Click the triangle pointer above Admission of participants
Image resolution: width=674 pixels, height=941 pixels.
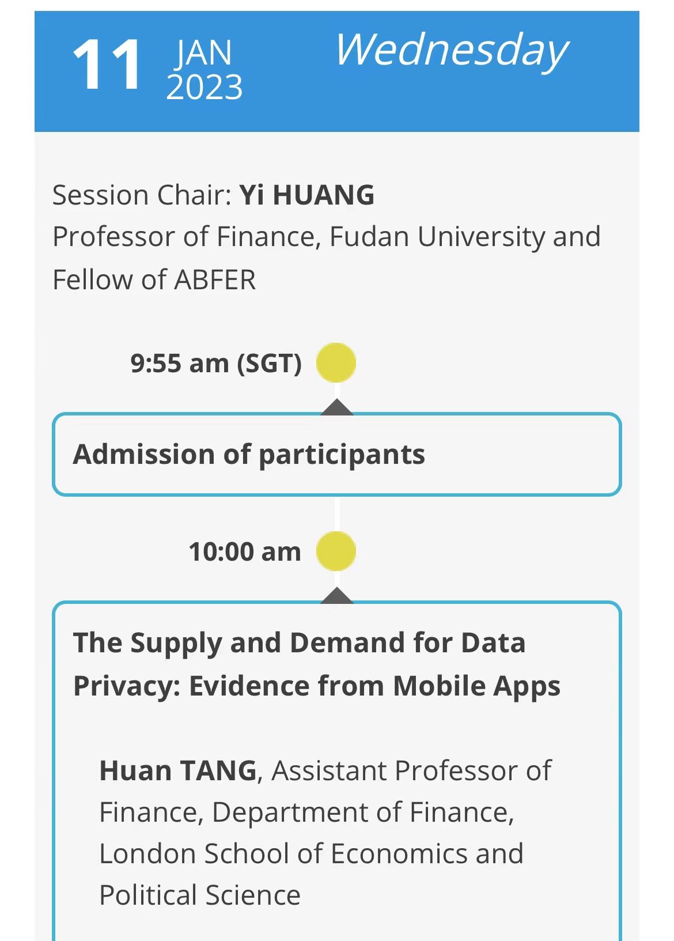click(337, 407)
